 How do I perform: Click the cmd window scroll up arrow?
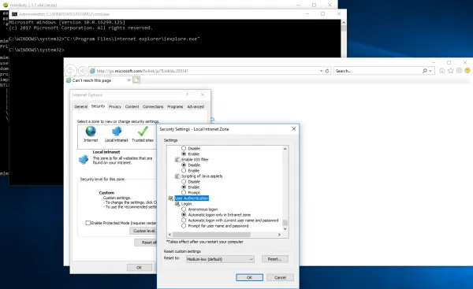tap(344, 22)
